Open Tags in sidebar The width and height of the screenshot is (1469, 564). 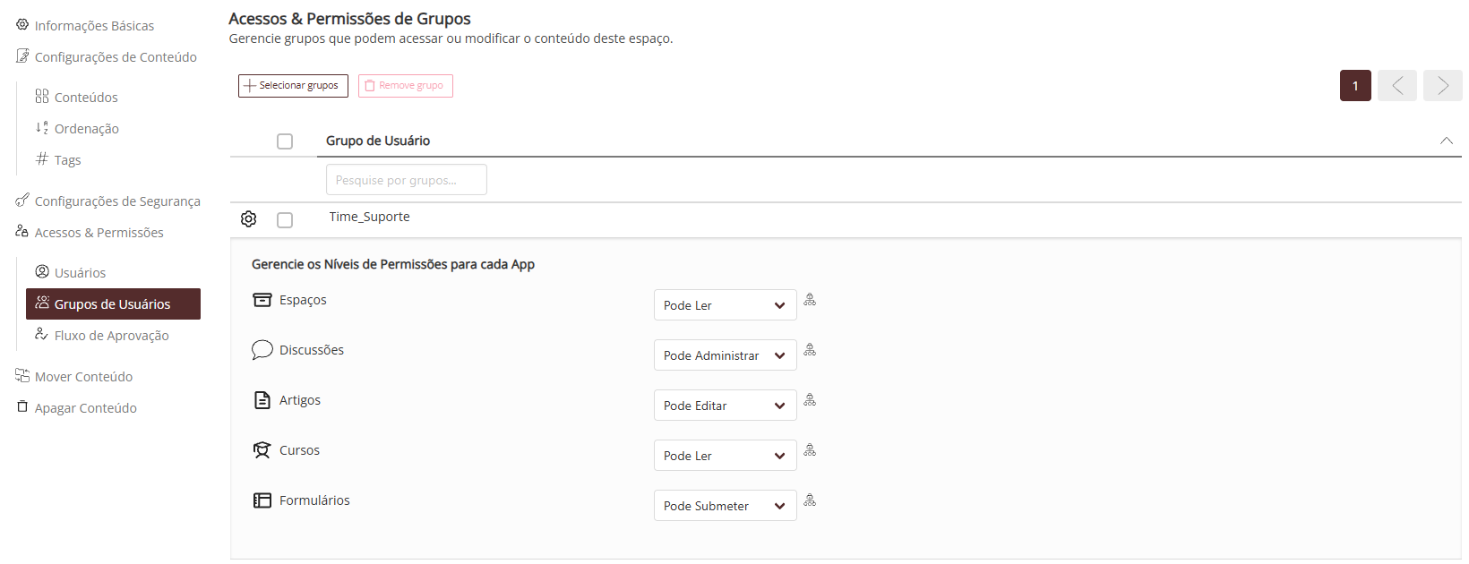click(x=67, y=160)
